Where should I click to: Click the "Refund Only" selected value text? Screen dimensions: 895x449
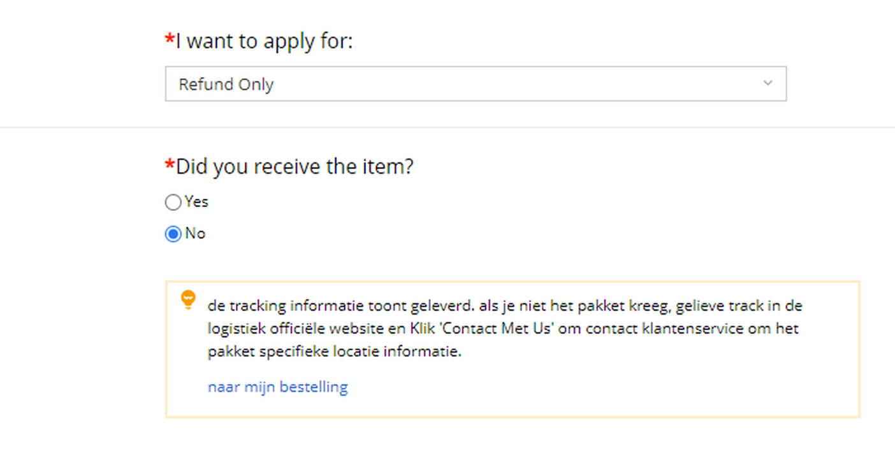pos(226,85)
